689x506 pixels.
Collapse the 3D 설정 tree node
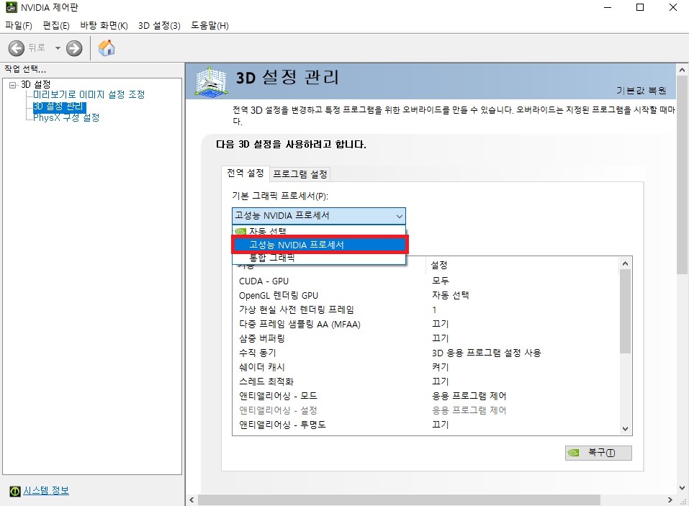[x=13, y=85]
